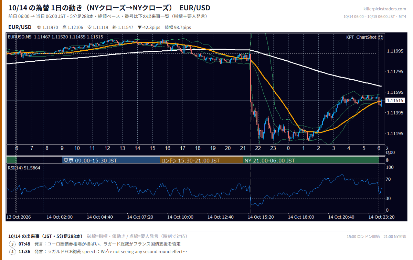Viewport: 413px width, 260px height.
Task: Click the 14 Oct 20:40 time label
Action: (341, 217)
